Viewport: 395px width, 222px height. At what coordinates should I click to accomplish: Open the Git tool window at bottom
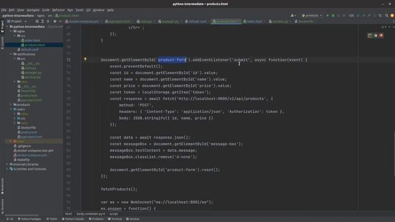(x=10, y=219)
